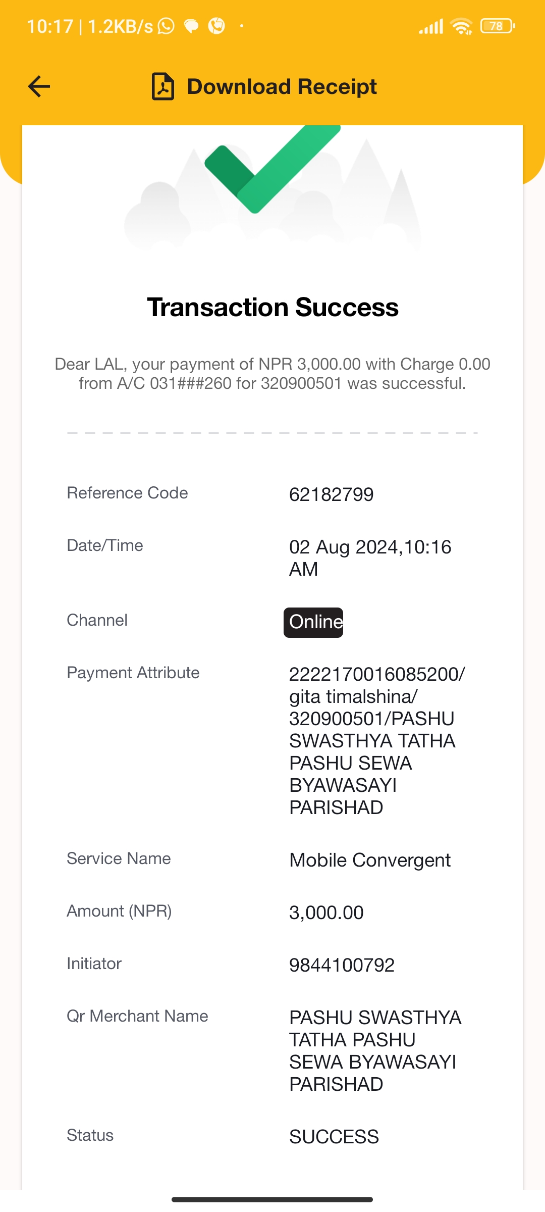Tap the battery indicator icon

tap(498, 26)
